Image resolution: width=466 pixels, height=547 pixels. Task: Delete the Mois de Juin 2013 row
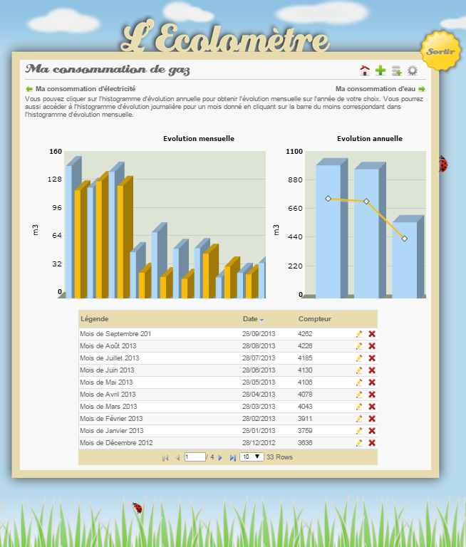[x=372, y=370]
